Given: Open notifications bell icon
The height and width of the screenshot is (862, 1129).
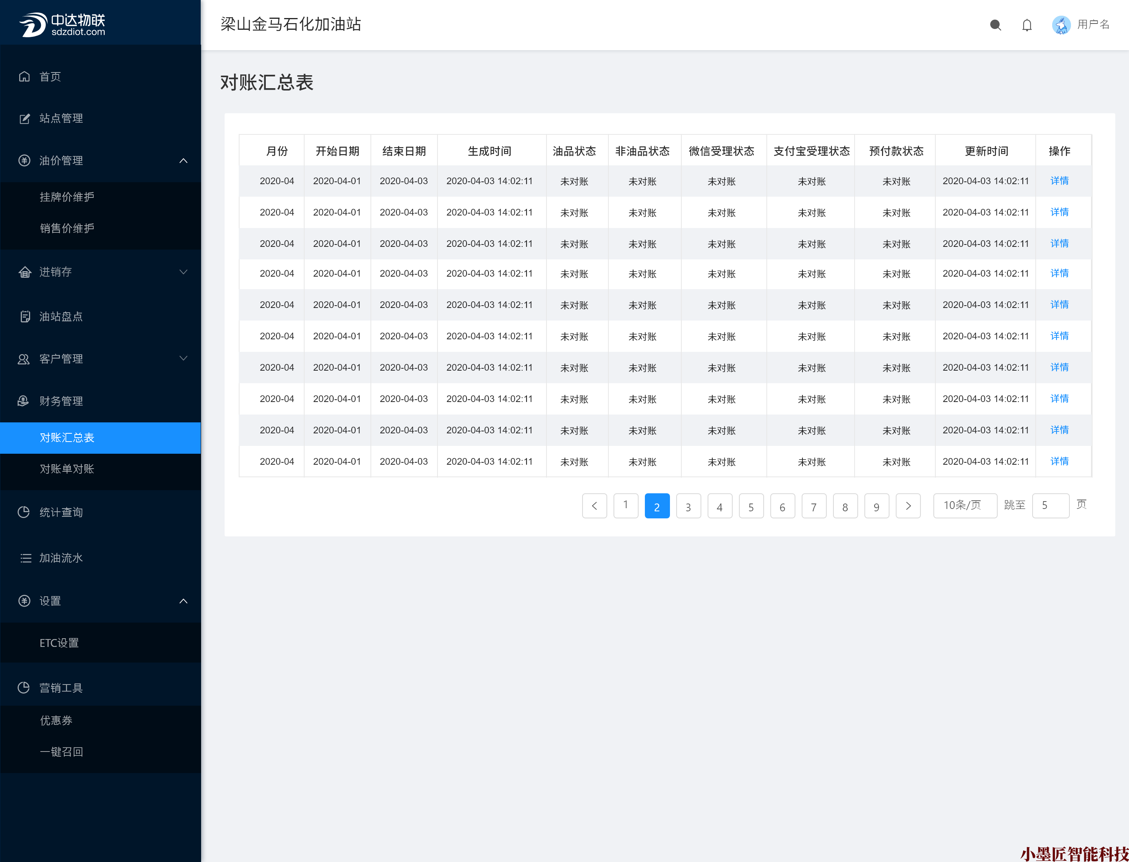Looking at the screenshot, I should coord(1026,25).
